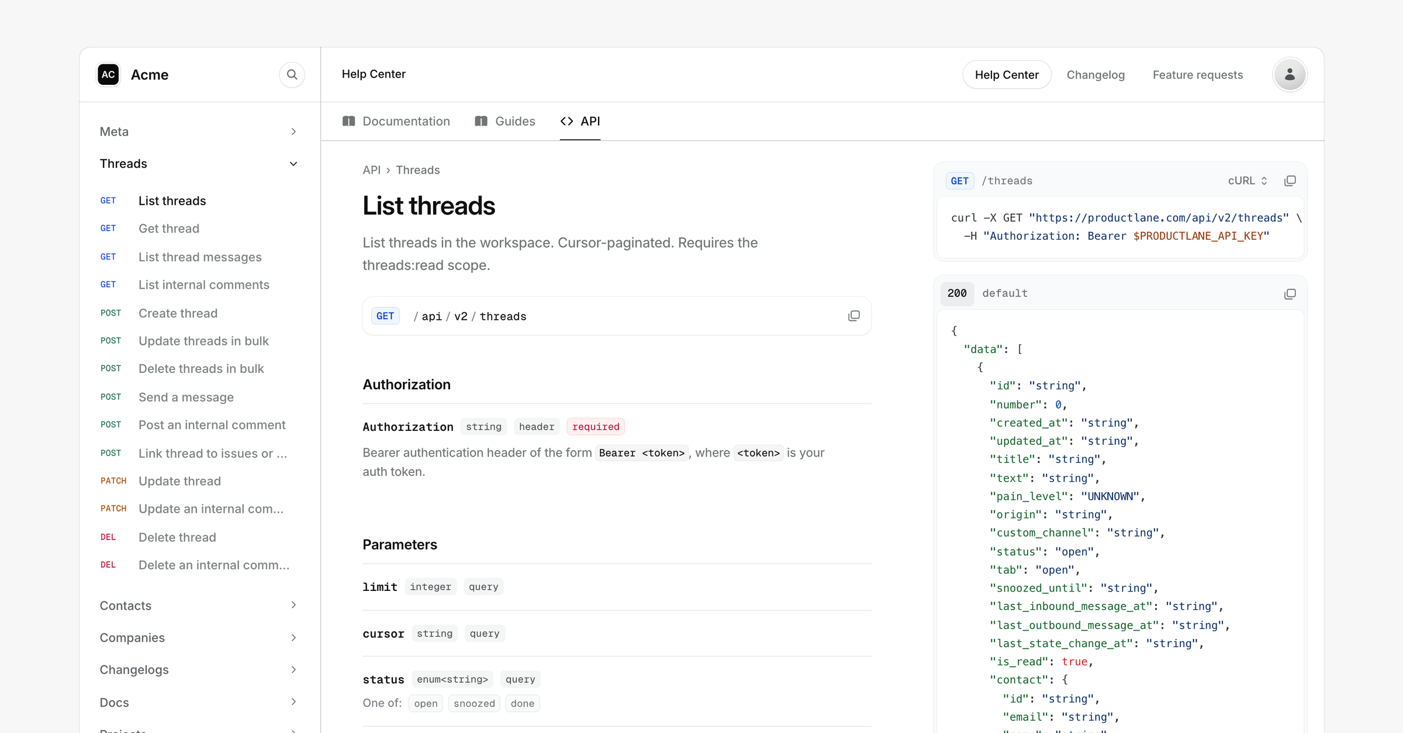Copy the 200 default response JSON
1403x733 pixels.
pos(1290,293)
